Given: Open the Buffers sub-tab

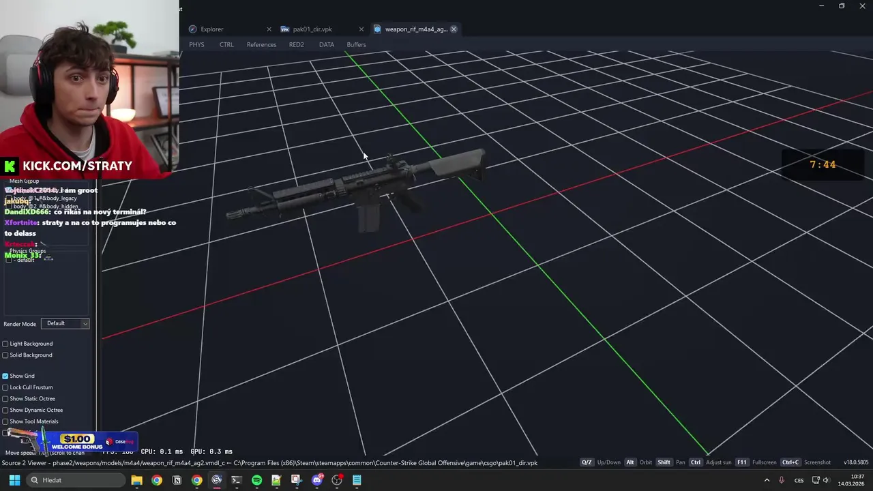Looking at the screenshot, I should click(356, 45).
